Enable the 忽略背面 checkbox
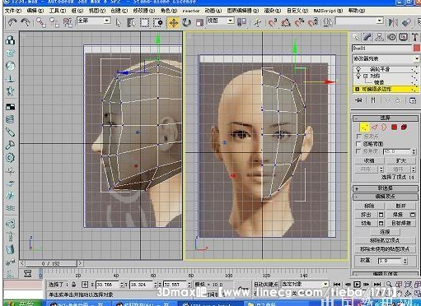421x306 pixels. (358, 144)
